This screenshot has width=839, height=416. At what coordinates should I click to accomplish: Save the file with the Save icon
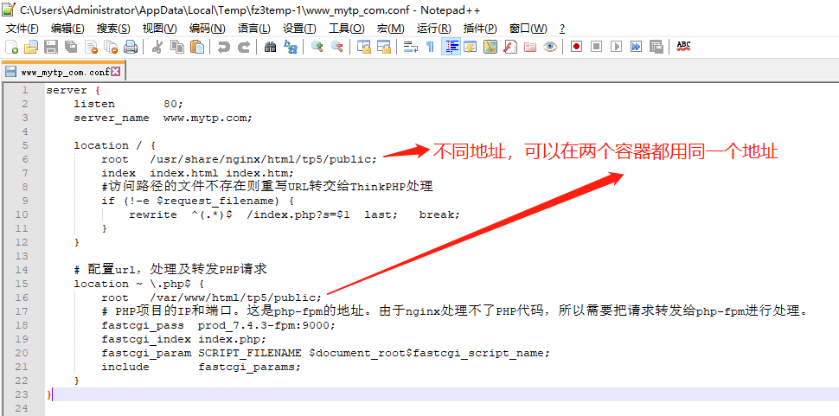tap(51, 47)
